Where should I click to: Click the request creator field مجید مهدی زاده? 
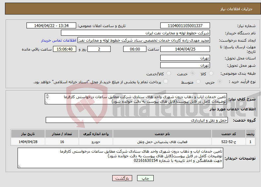click(144, 40)
